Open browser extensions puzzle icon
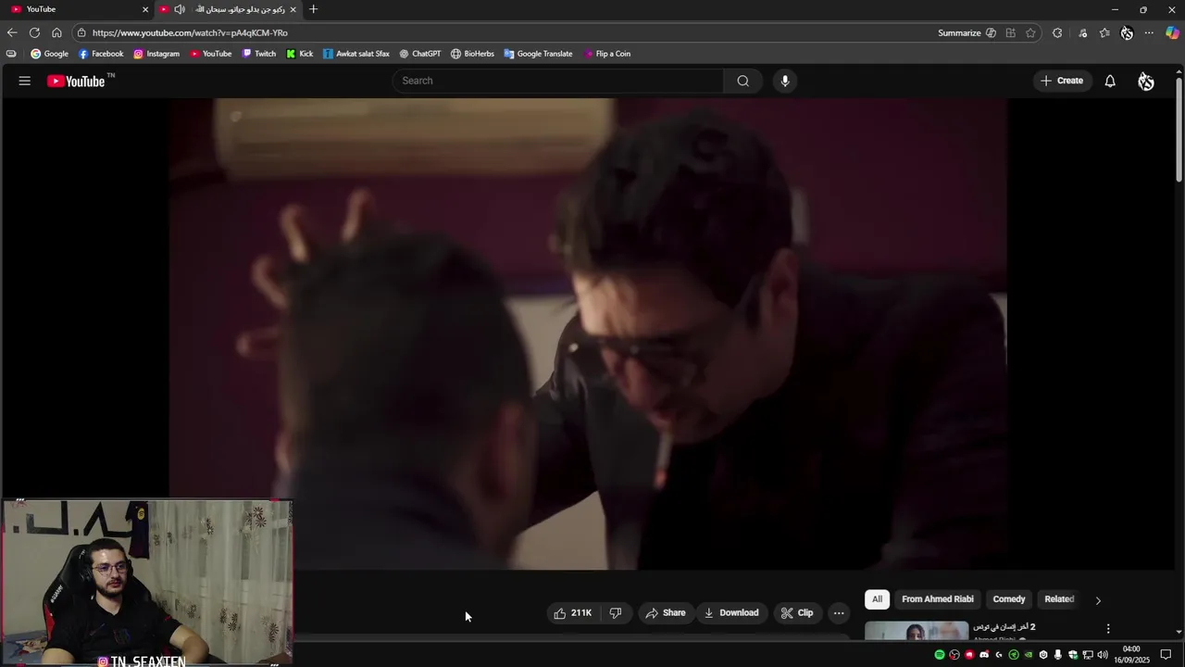The height and width of the screenshot is (667, 1185). [x=1057, y=33]
